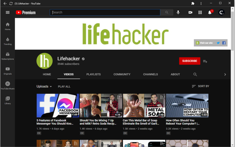Go to the Channels tab

150,74
